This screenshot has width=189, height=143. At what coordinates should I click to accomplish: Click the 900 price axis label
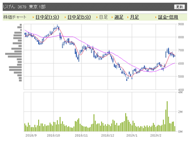coord(181,24)
